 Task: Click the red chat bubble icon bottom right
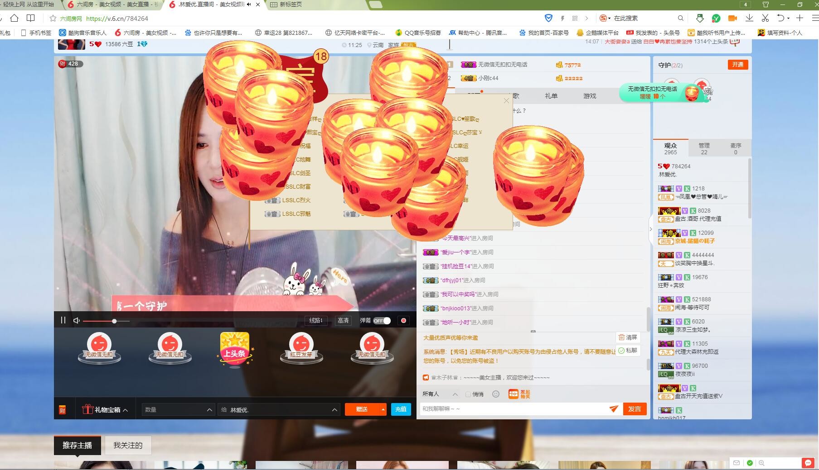click(x=808, y=463)
